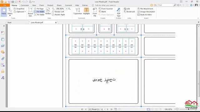Rotate the page right
Screen dimensions: 200x112
click(x=58, y=15)
